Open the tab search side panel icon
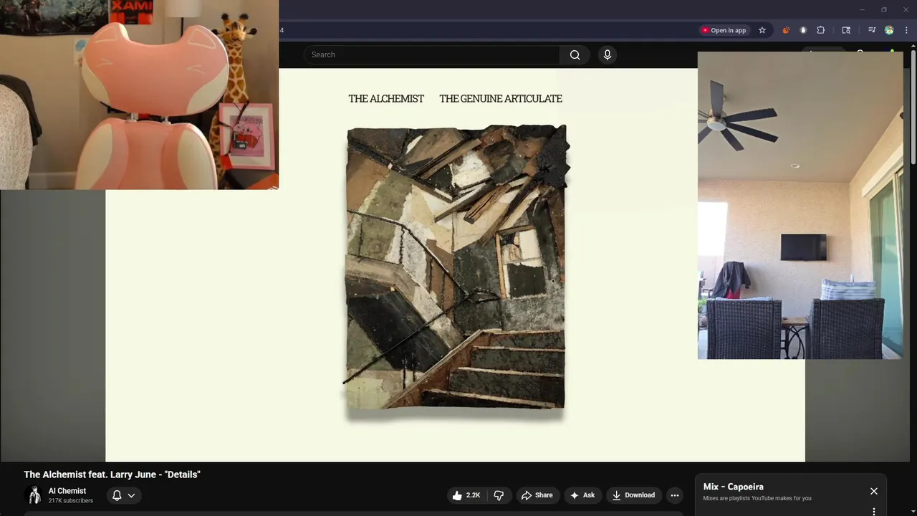 point(846,30)
